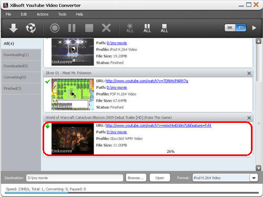Click the scrollbar up arrow
The width and height of the screenshot is (263, 197).
pyautogui.click(x=259, y=42)
